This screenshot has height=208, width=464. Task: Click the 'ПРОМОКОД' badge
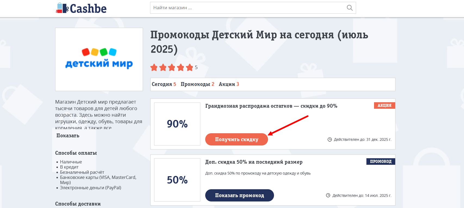tap(381, 162)
